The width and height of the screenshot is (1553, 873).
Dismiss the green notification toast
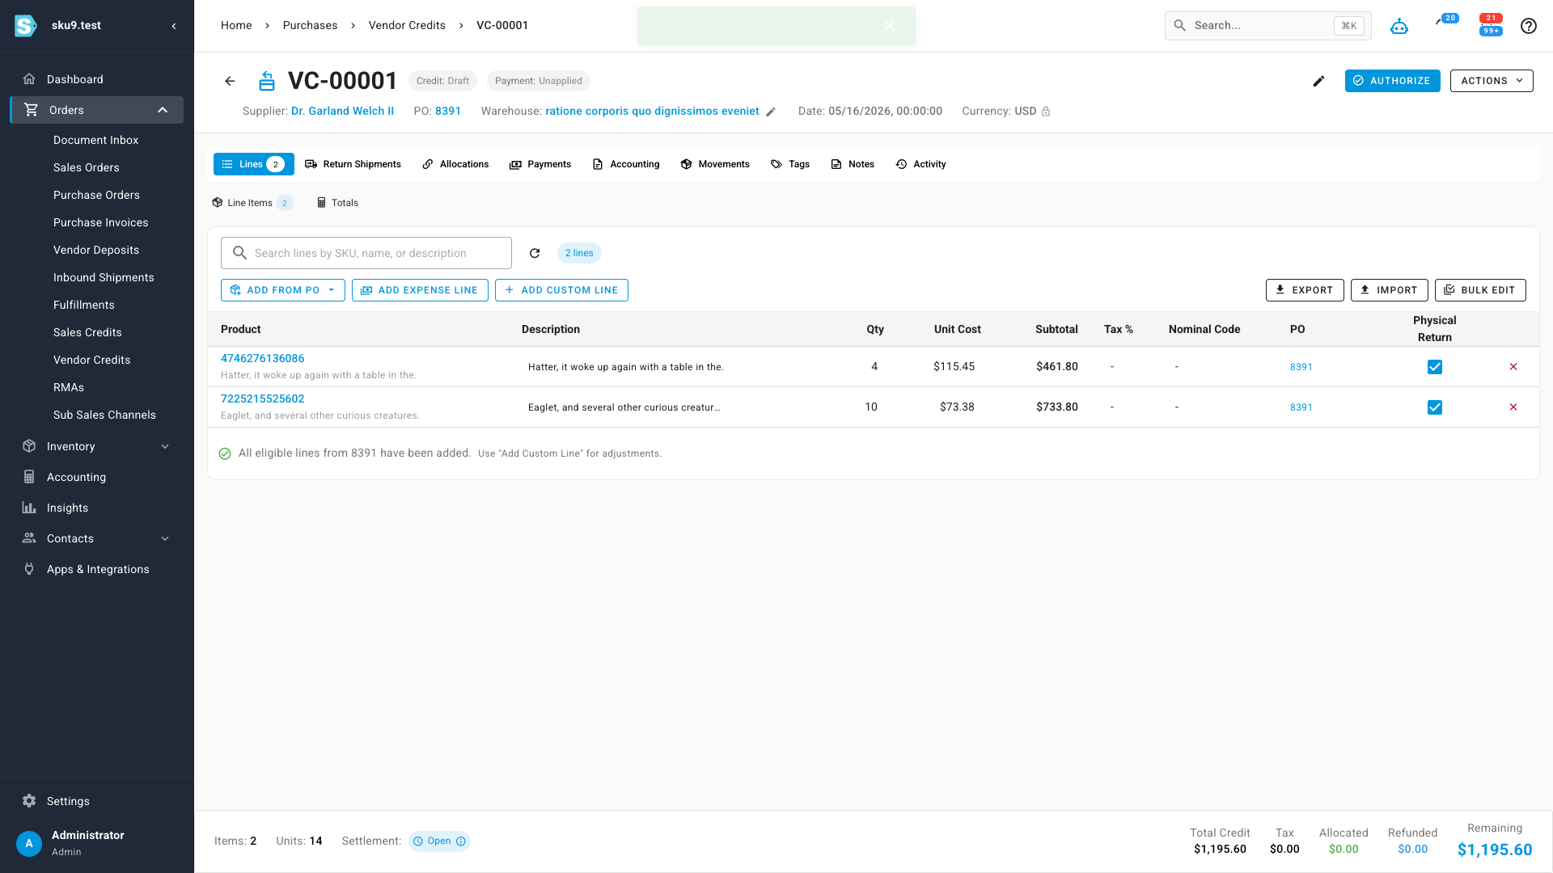coord(890,26)
